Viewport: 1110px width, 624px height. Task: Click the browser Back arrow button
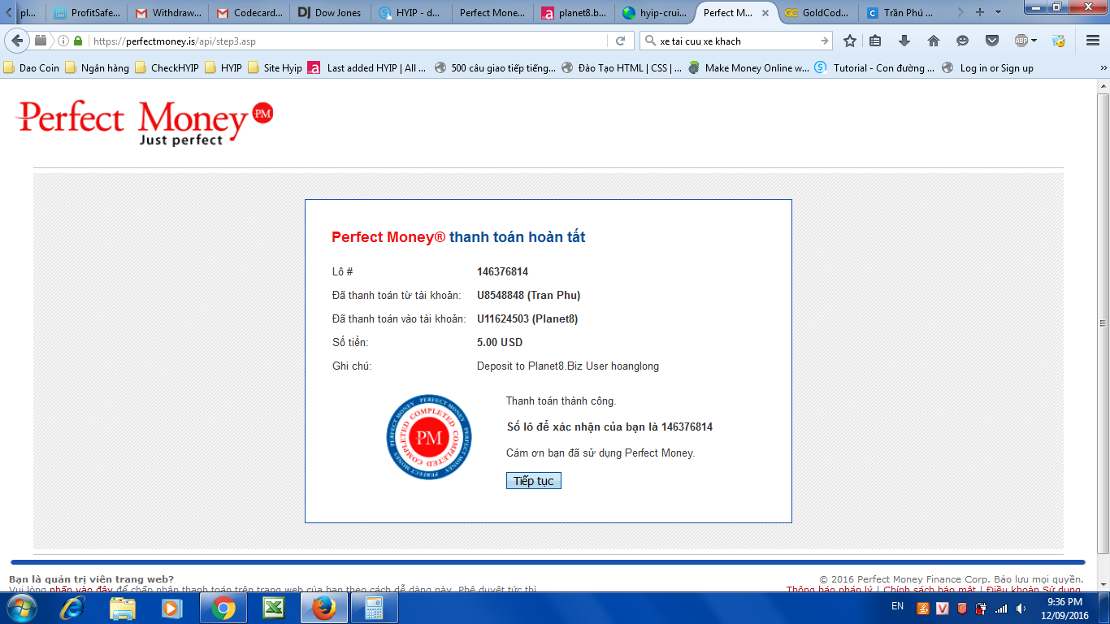17,41
